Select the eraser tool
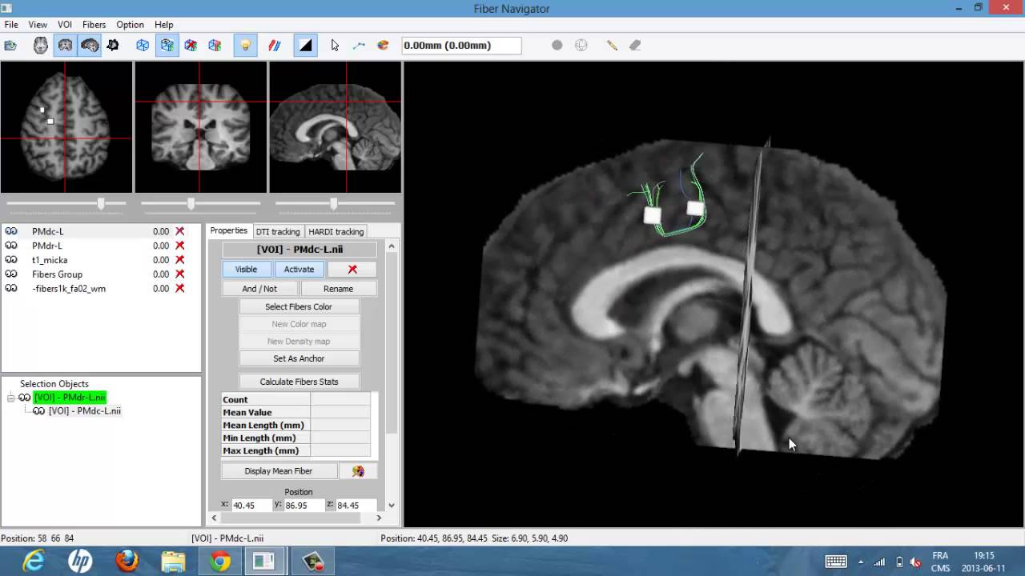The image size is (1025, 576). pos(635,46)
